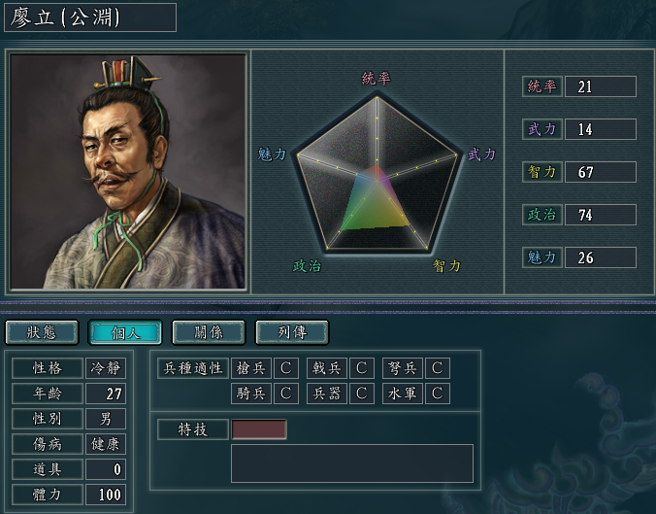Select the 魅力 stat label in list
Image resolution: width=656 pixels, height=514 pixels.
[x=541, y=257]
